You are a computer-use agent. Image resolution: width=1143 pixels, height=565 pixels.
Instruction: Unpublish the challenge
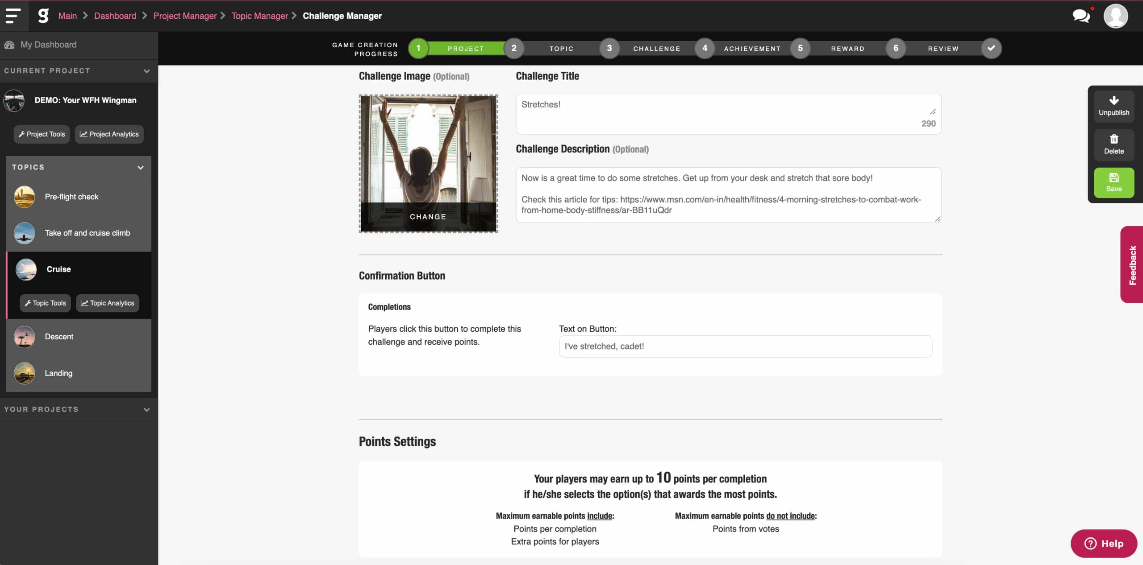click(x=1114, y=106)
